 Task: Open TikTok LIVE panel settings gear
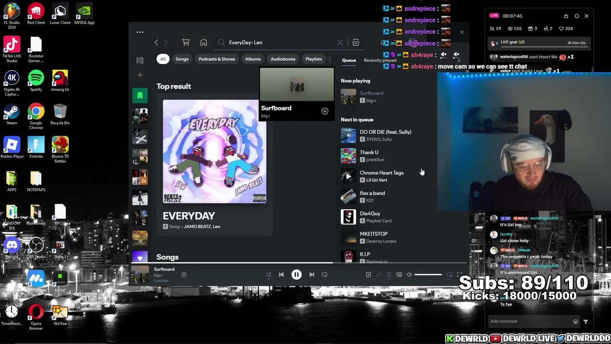coord(577,16)
